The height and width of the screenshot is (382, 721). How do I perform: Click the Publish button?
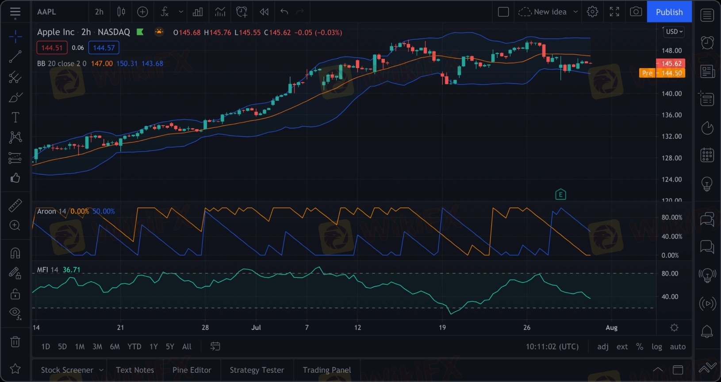pos(669,12)
